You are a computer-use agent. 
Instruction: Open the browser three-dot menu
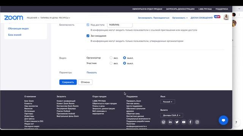click(x=239, y=15)
